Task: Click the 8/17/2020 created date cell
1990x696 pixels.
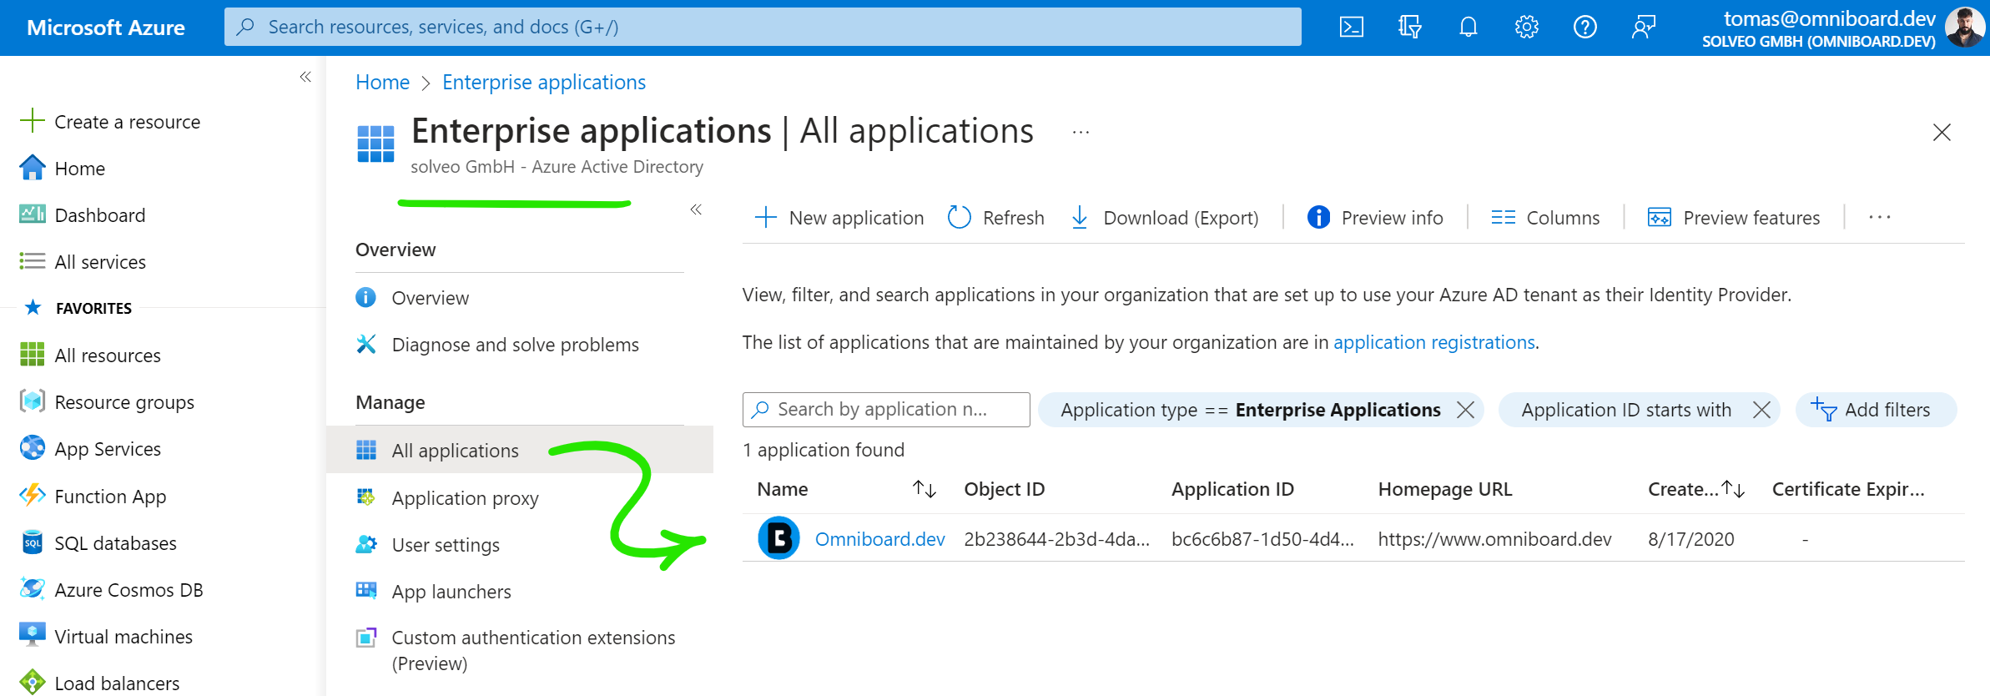Action: (x=1691, y=539)
